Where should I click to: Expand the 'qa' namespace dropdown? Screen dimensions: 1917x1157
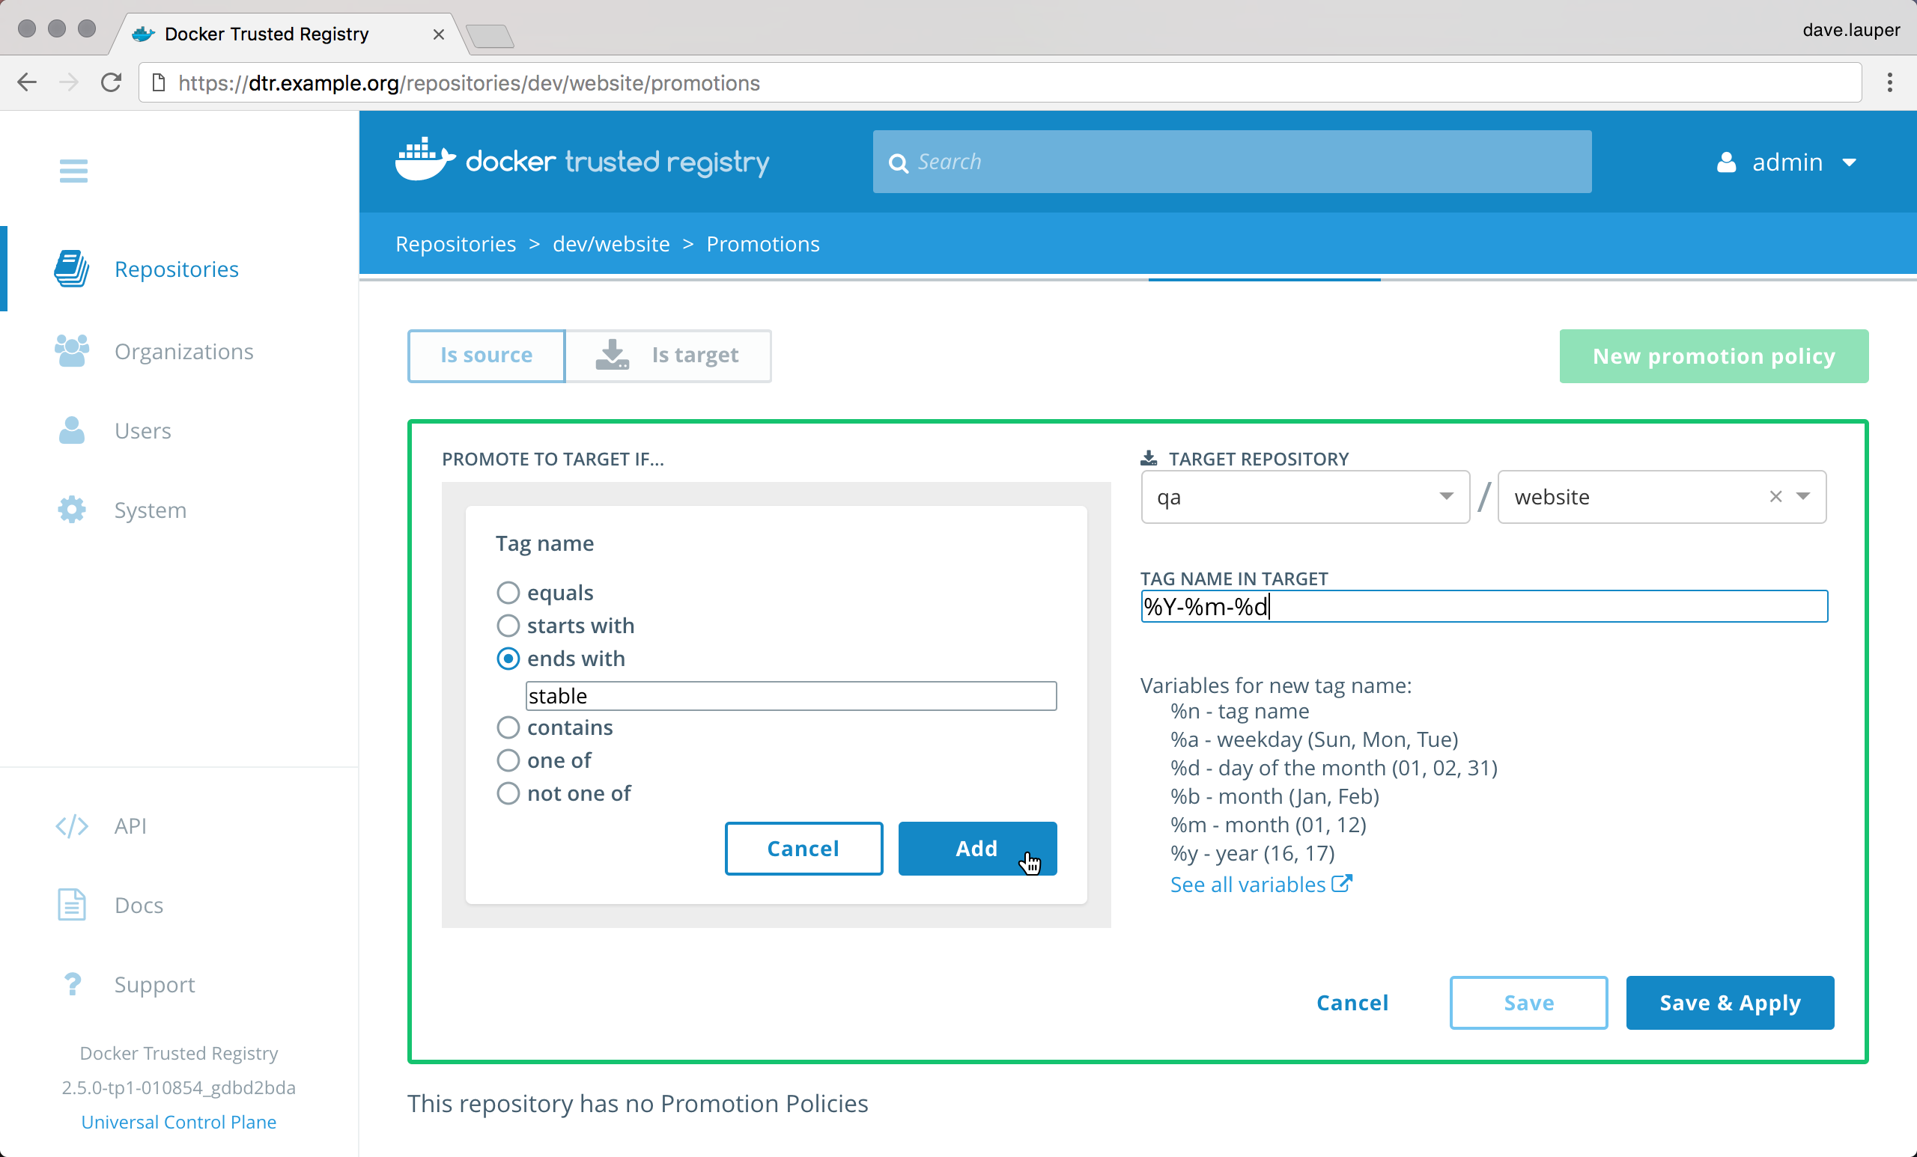pos(1445,496)
